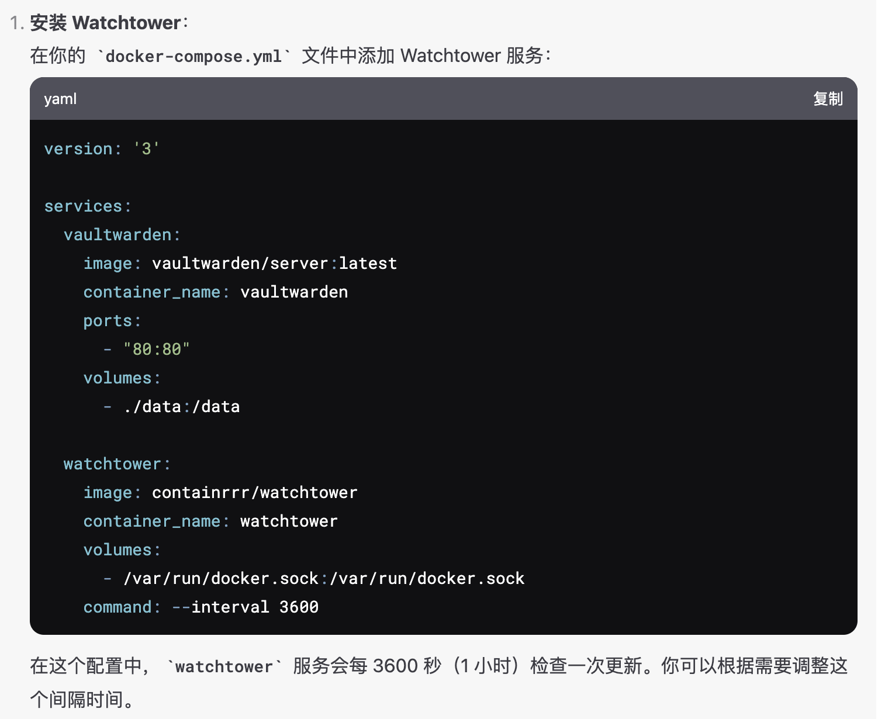This screenshot has height=719, width=878.
Task: Copy the yaml code block
Action: tap(828, 99)
